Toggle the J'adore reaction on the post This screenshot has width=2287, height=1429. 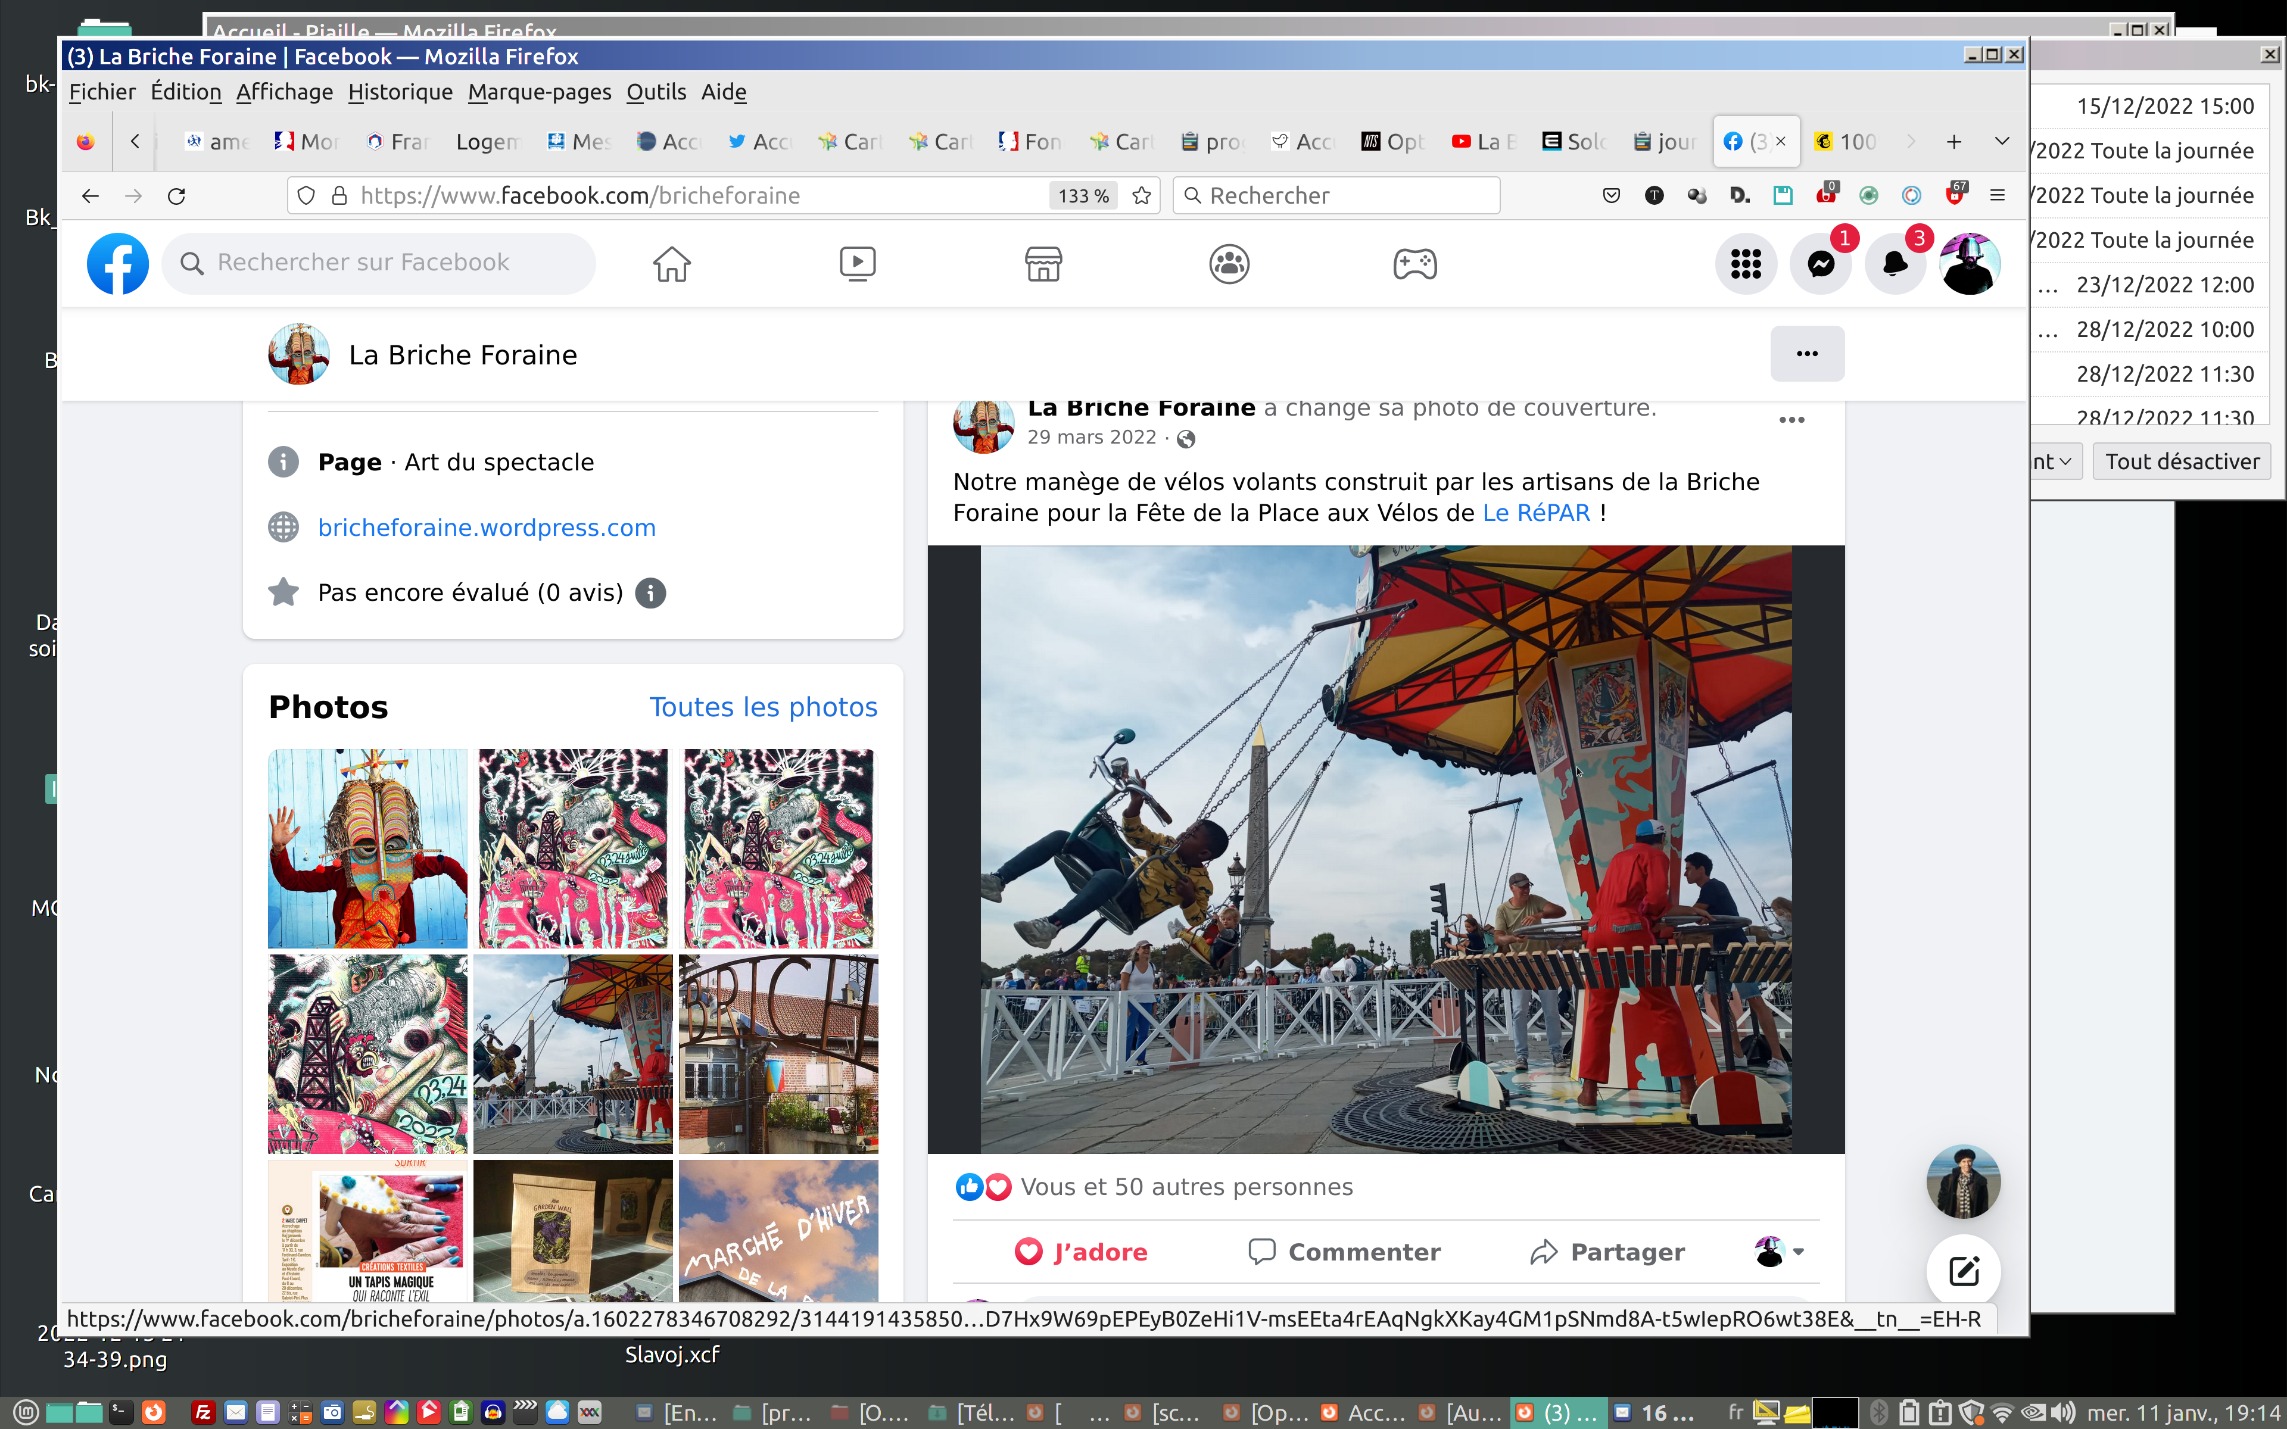point(1080,1252)
